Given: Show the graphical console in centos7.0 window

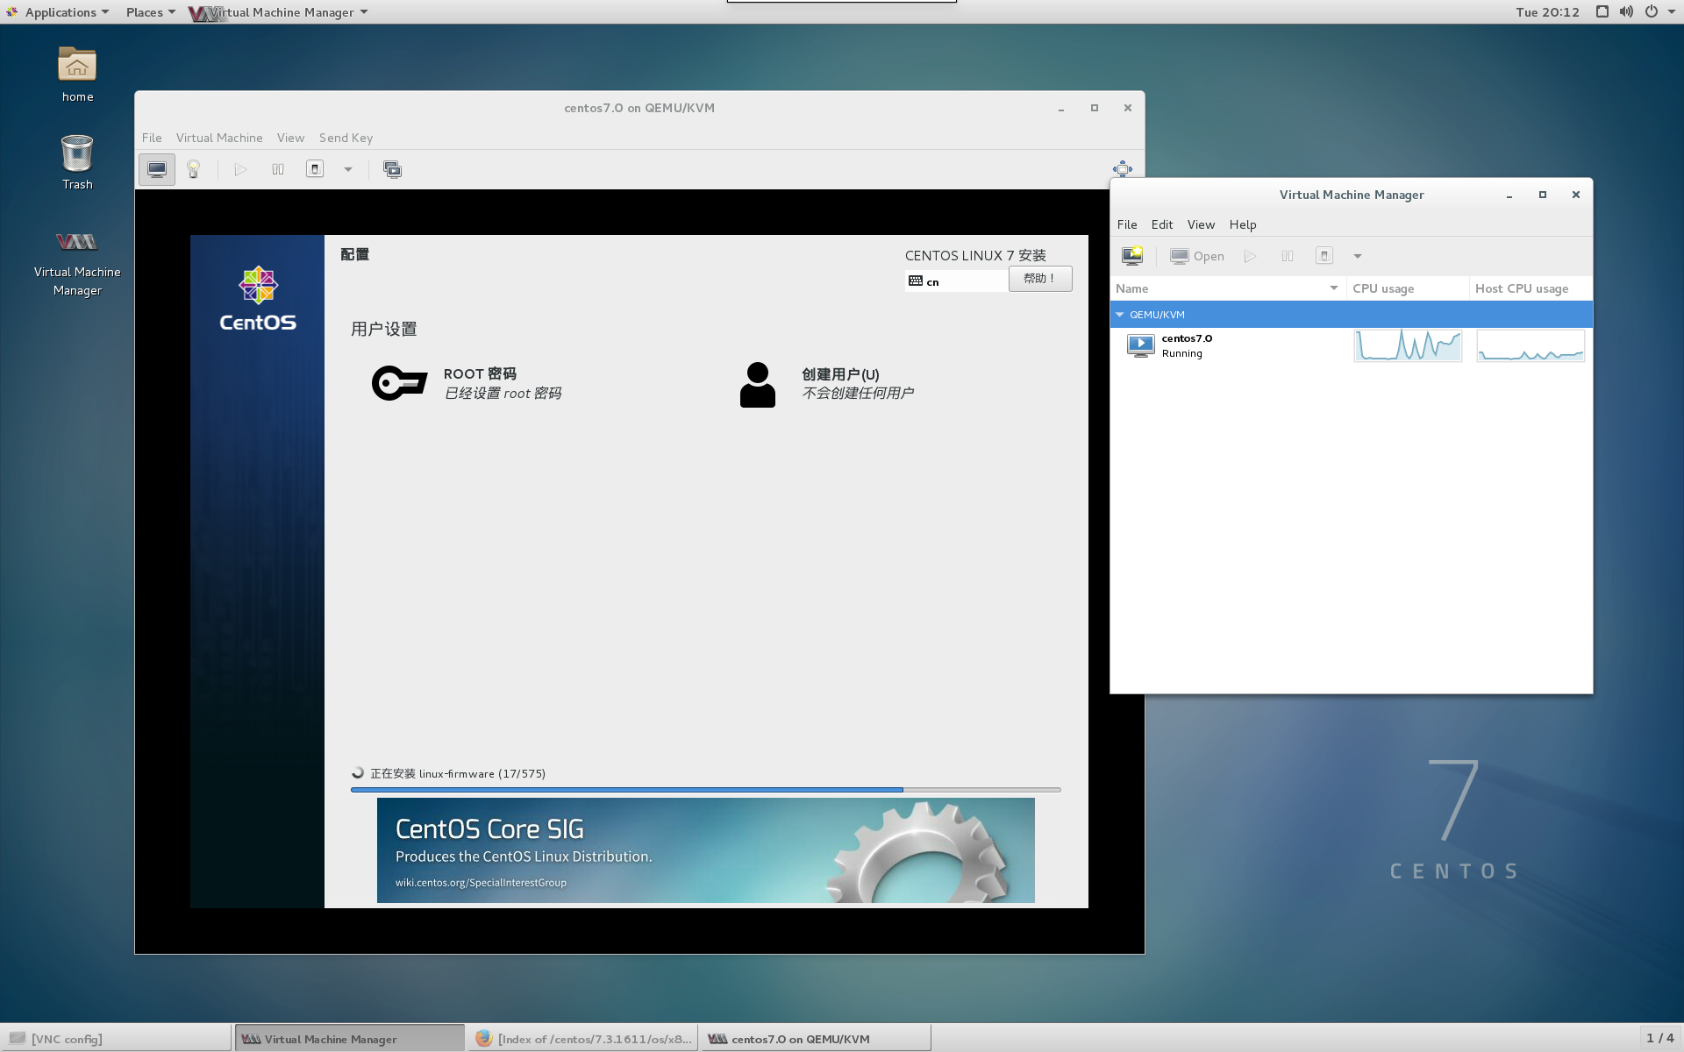Looking at the screenshot, I should (157, 169).
